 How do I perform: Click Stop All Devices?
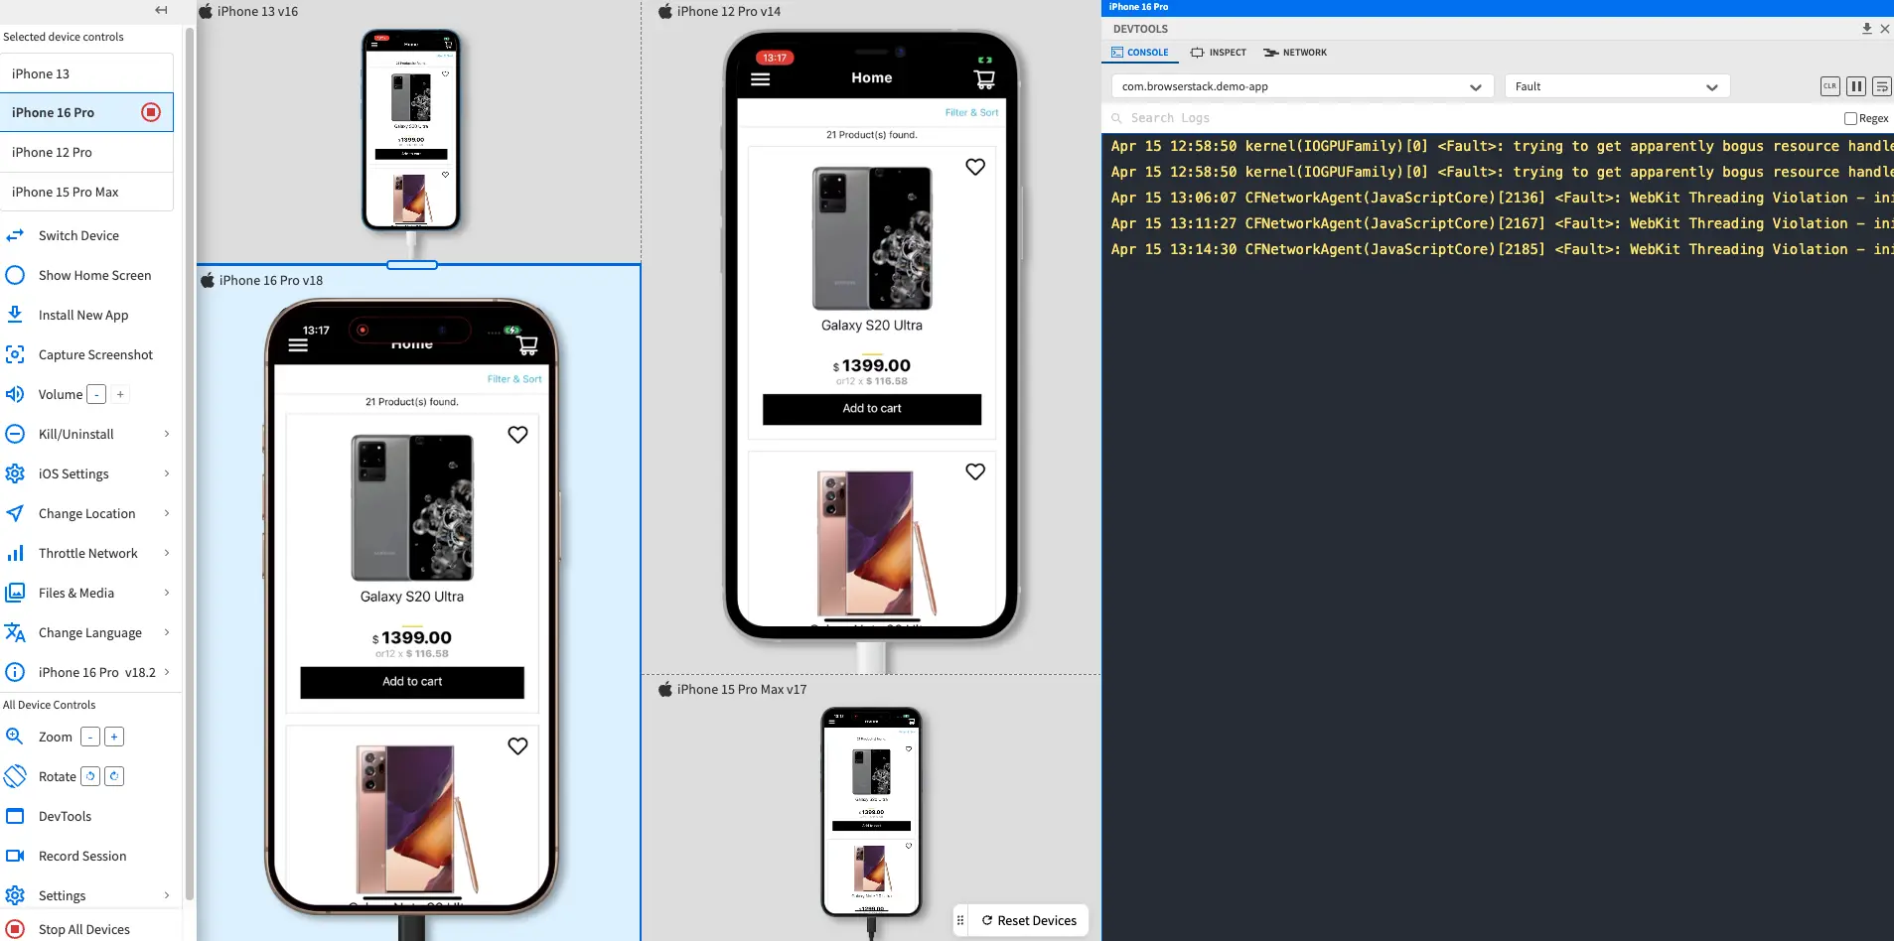click(84, 929)
